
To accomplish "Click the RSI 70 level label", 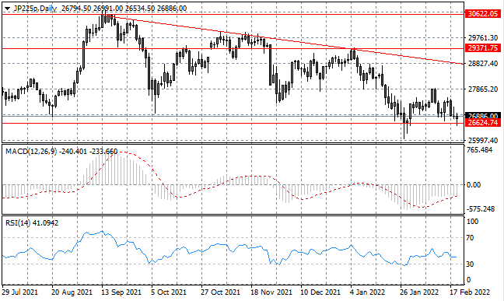I will point(470,238).
